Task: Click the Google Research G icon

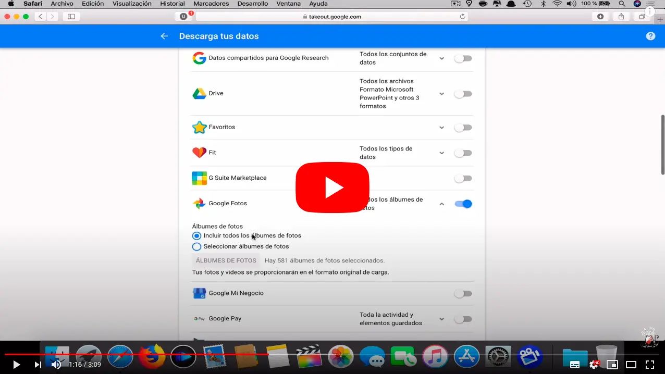Action: [199, 58]
